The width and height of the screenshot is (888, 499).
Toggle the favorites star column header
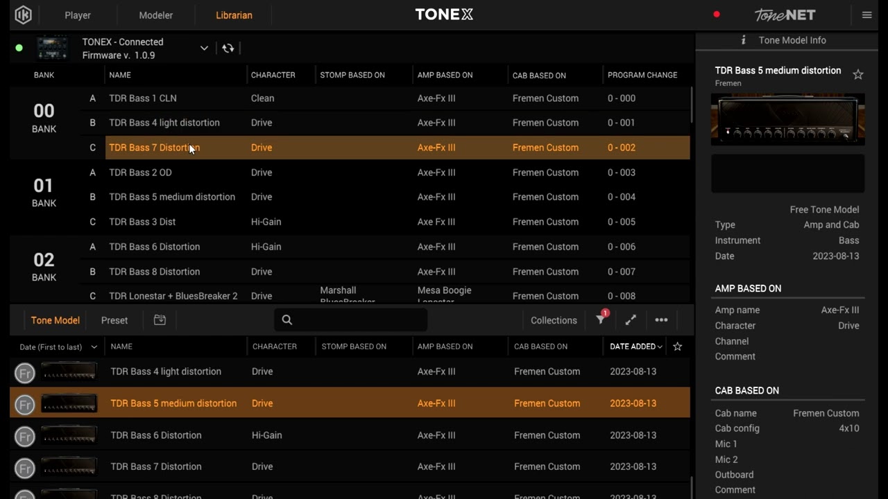678,347
